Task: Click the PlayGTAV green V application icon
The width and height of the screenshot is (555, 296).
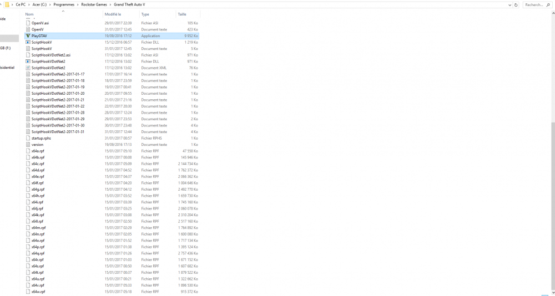Action: [x=28, y=35]
